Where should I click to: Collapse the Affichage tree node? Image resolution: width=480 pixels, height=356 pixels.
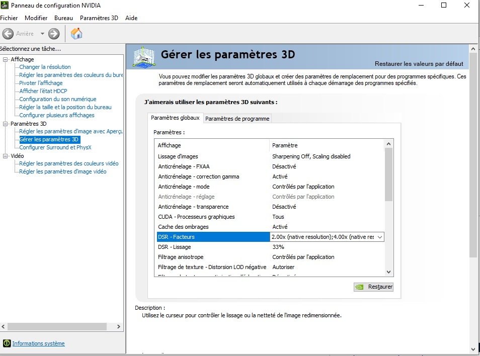tap(5, 59)
